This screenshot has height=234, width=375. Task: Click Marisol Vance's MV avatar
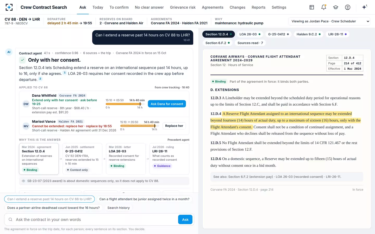pos(26,126)
